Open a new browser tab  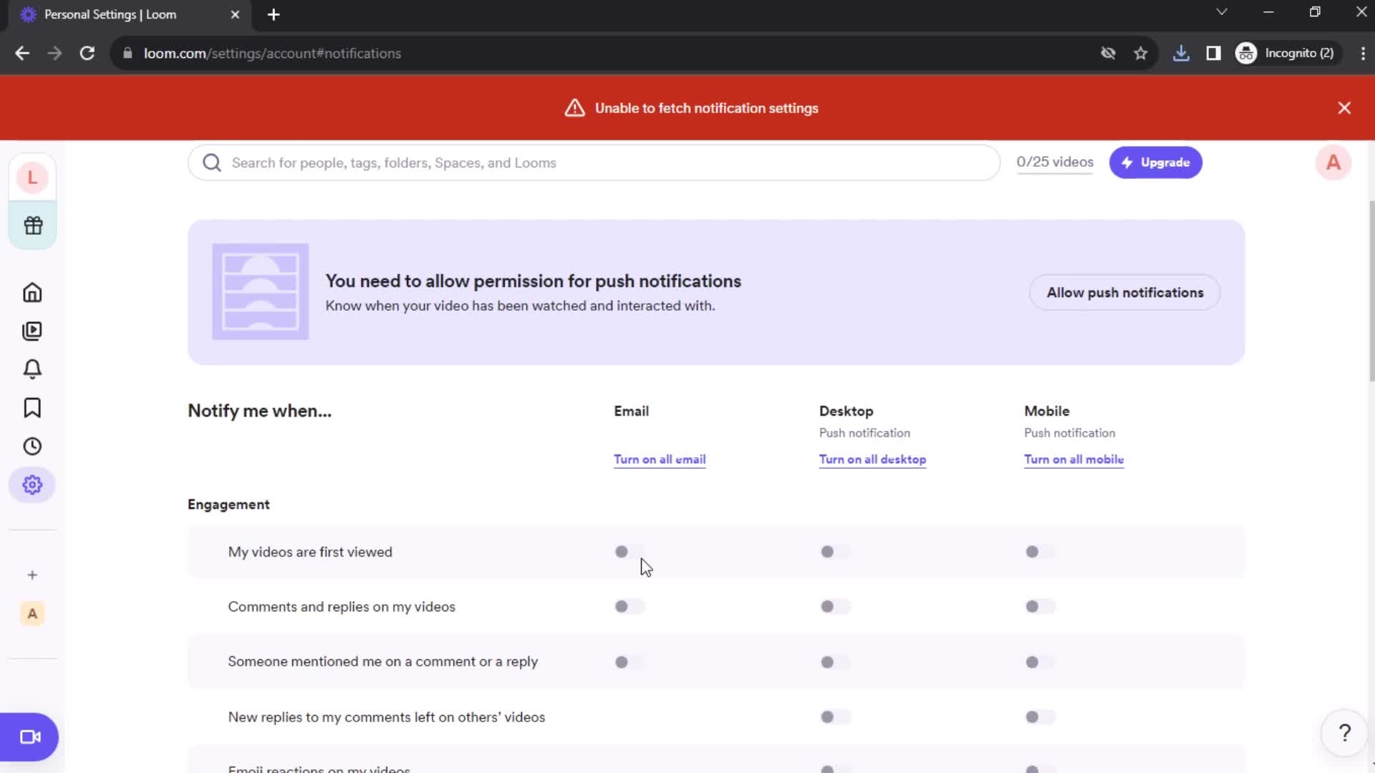274,14
